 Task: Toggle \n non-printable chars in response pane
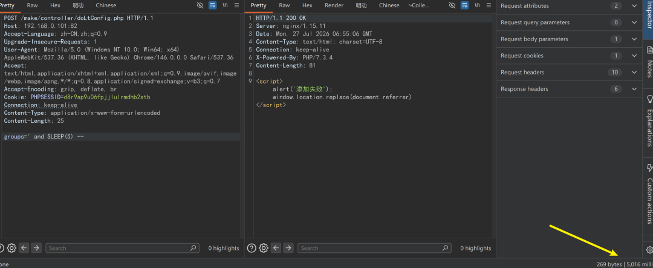(x=477, y=5)
